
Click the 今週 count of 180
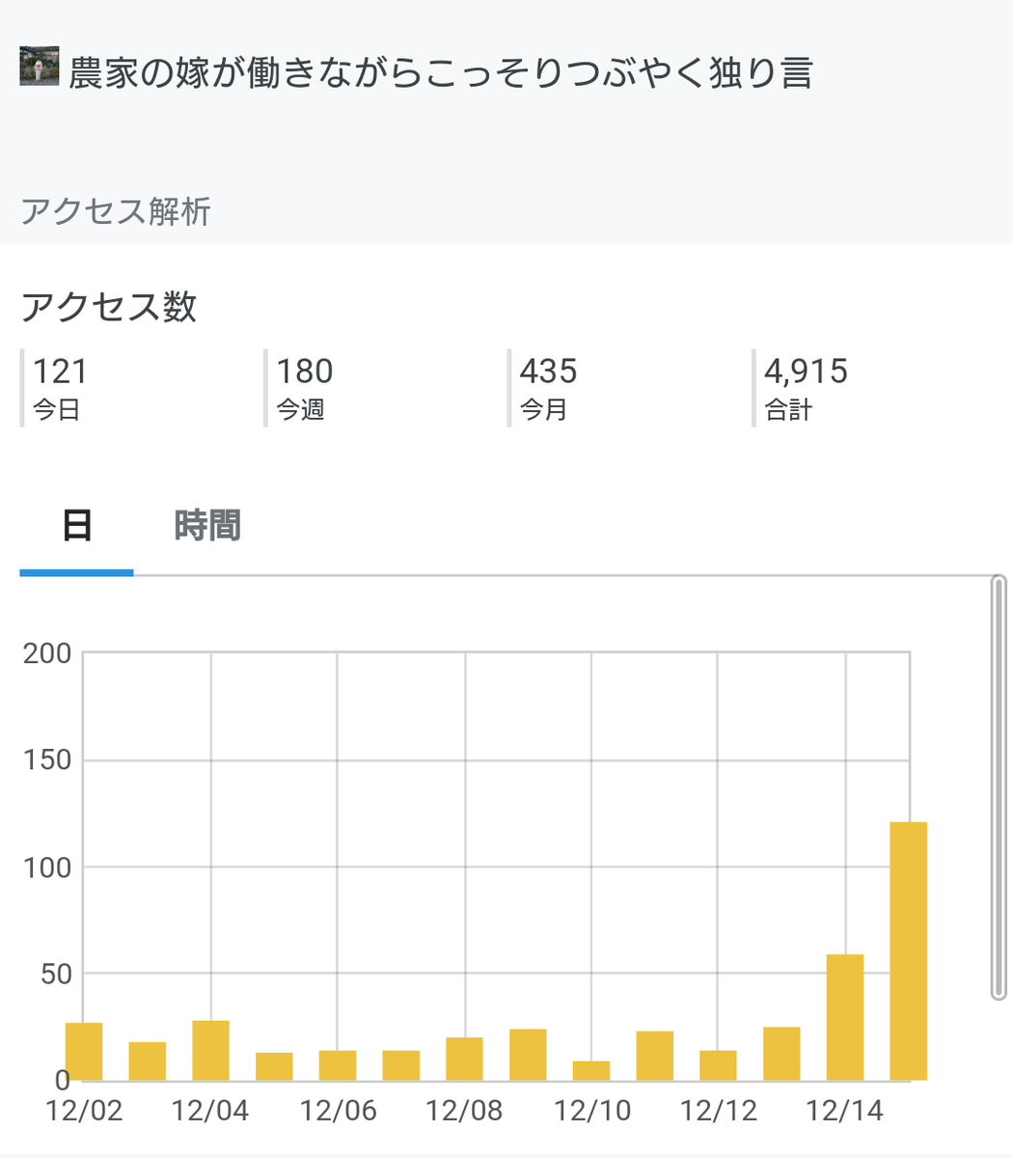point(305,372)
